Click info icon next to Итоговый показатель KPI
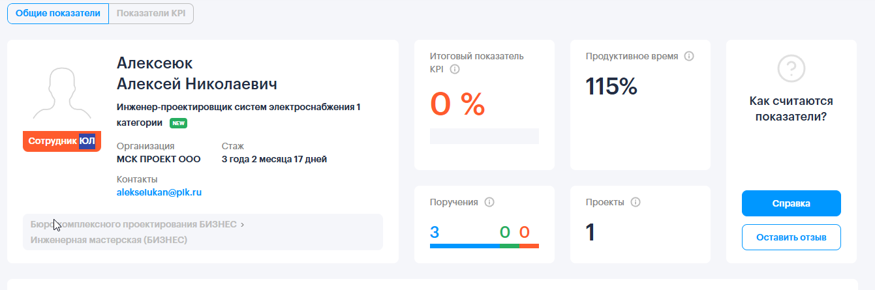Viewport: 875px width, 290px height. 455,69
